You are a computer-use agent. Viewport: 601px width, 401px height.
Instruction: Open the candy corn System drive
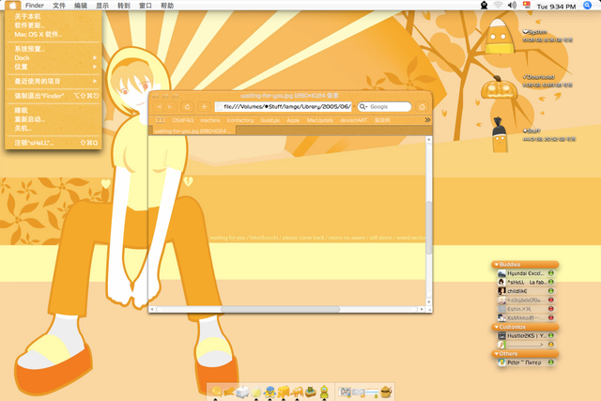pos(499,37)
